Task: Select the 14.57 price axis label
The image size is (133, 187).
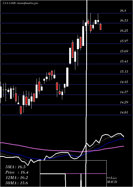Action: (124, 92)
